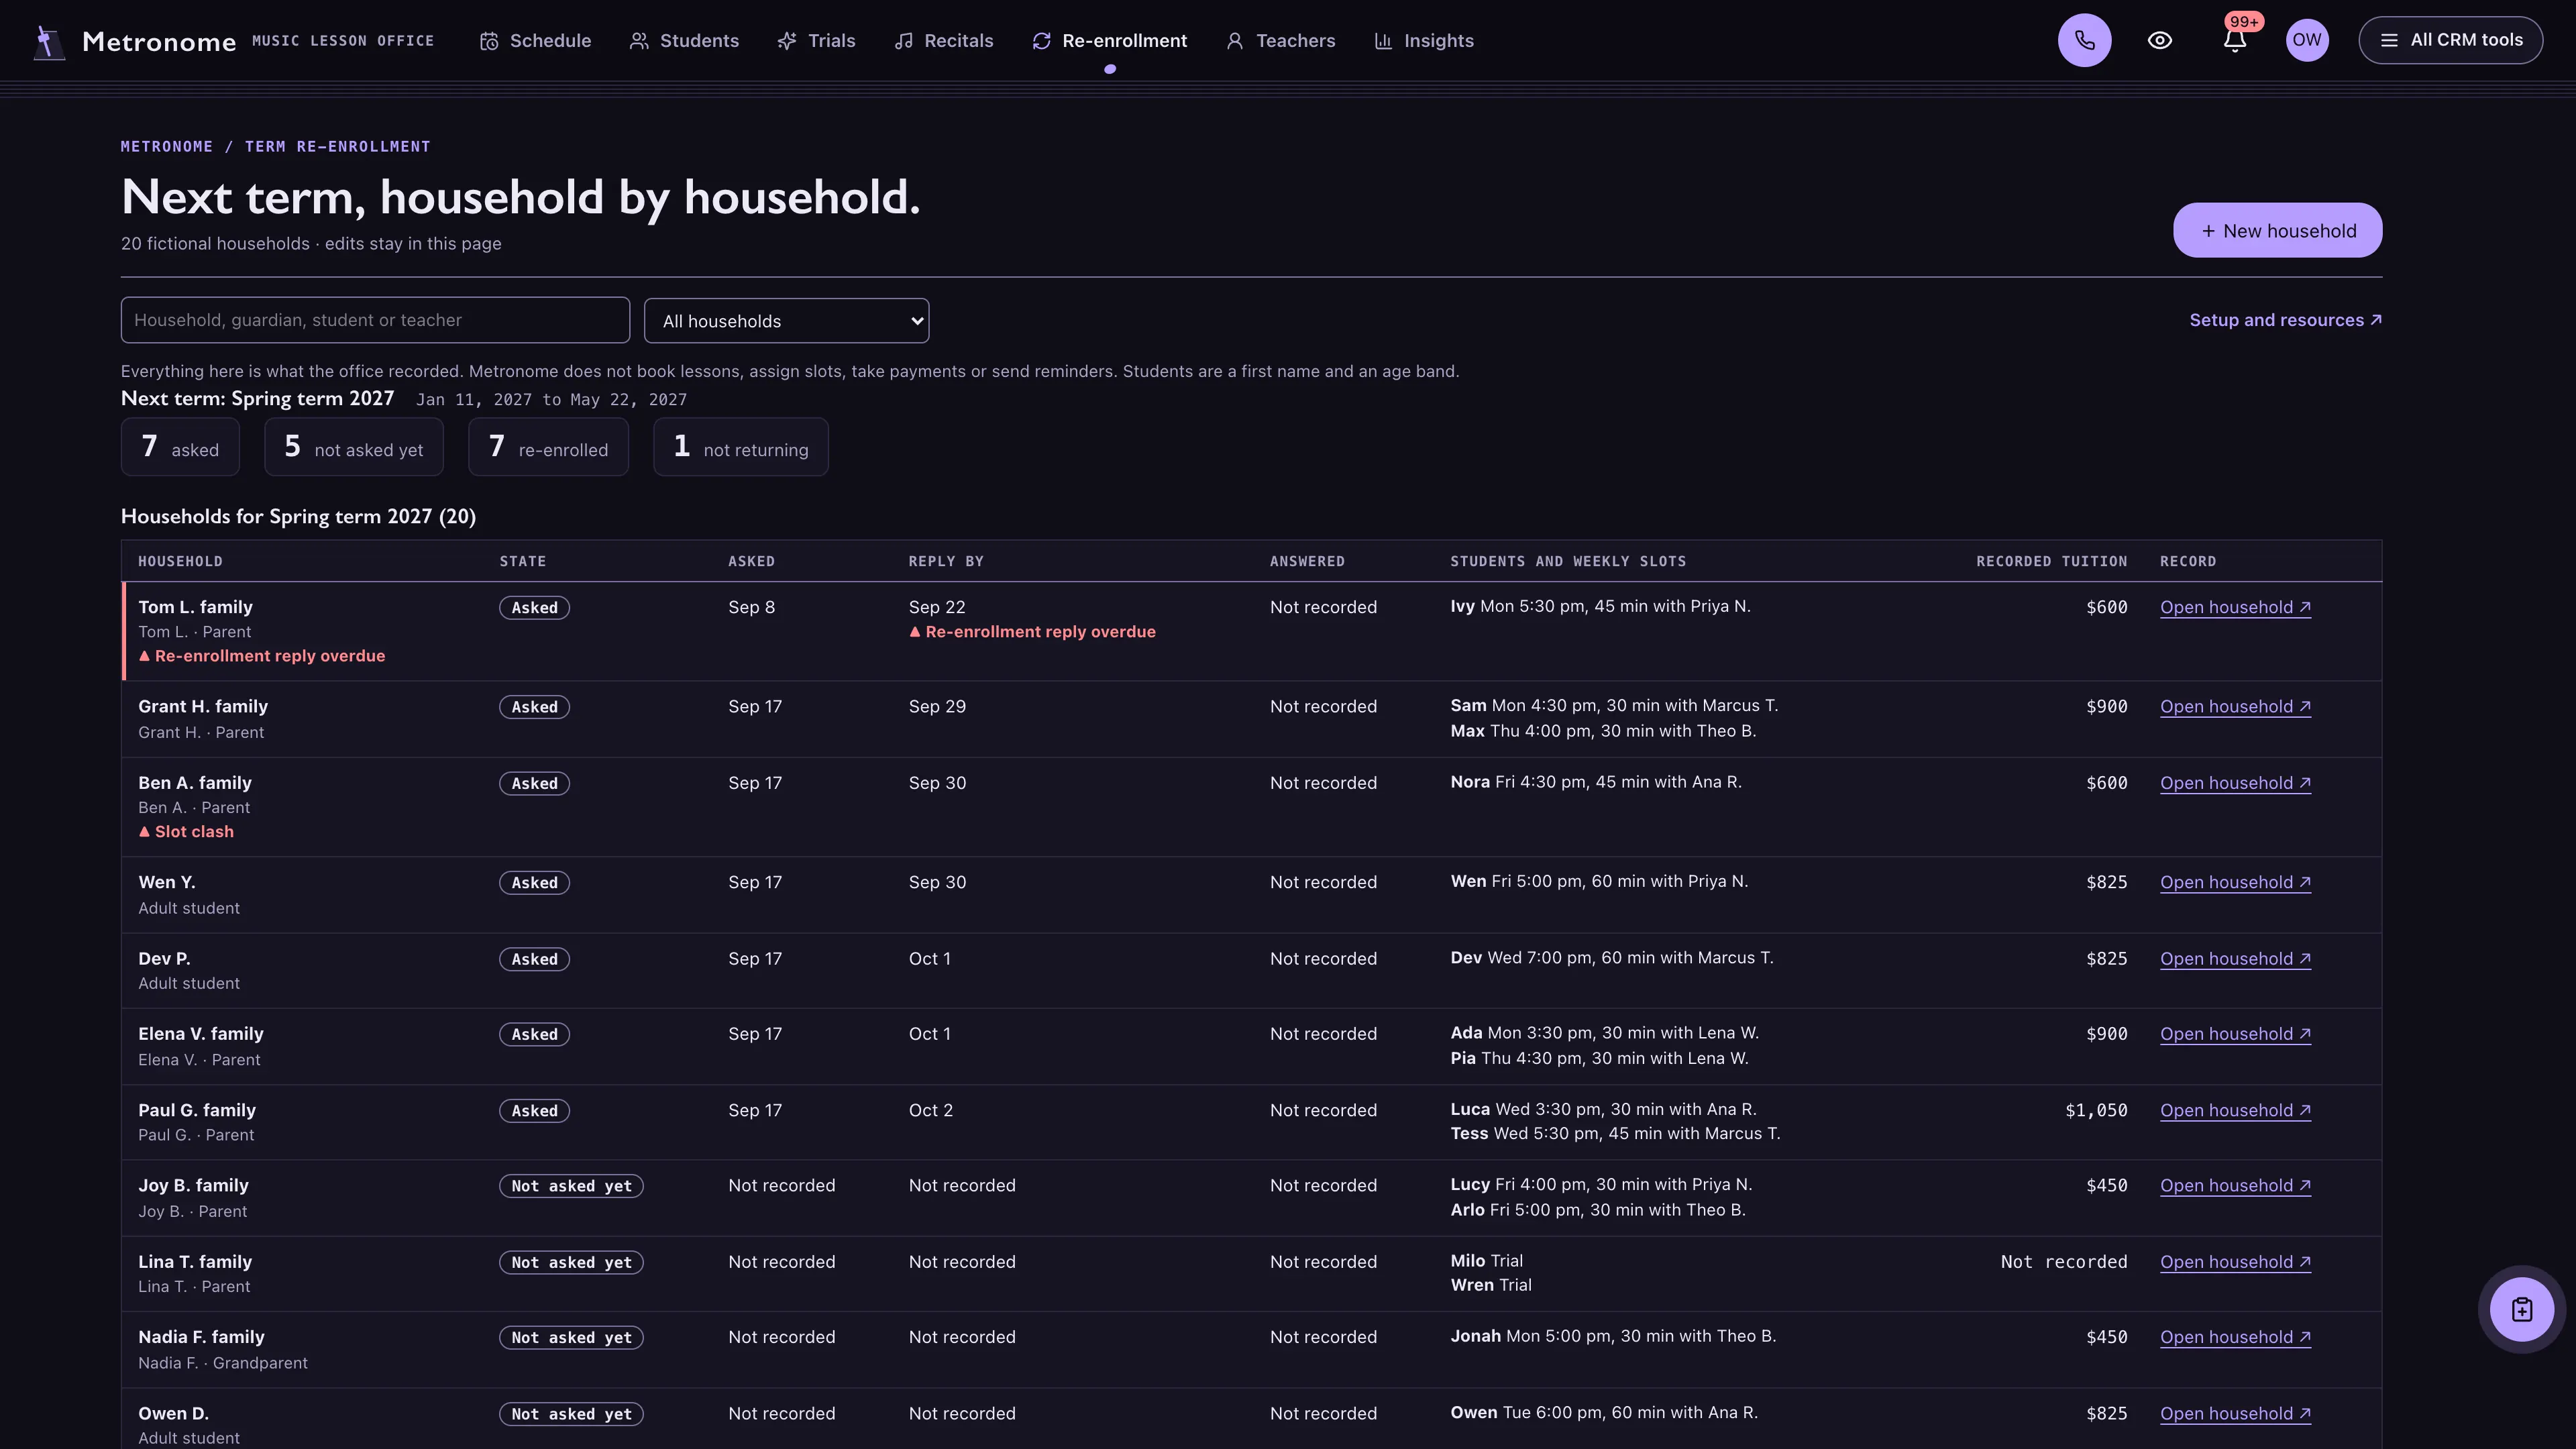The image size is (2576, 1449).
Task: Expand the All households dropdown
Action: click(786, 321)
